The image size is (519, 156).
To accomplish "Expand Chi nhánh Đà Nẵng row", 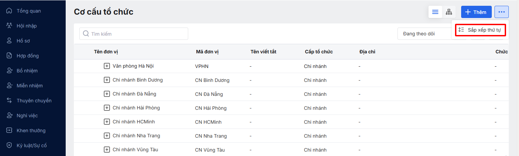I will (x=107, y=94).
